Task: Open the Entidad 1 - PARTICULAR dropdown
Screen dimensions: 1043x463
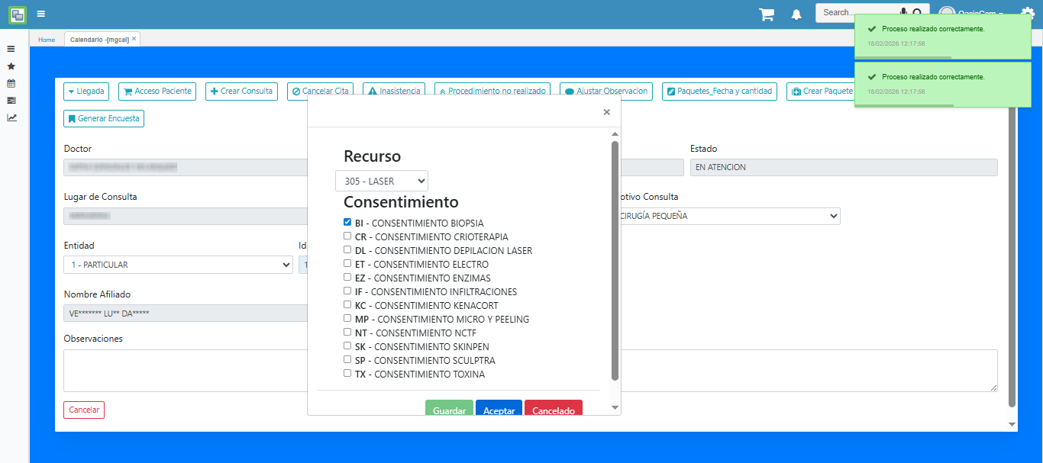Action: click(x=178, y=265)
